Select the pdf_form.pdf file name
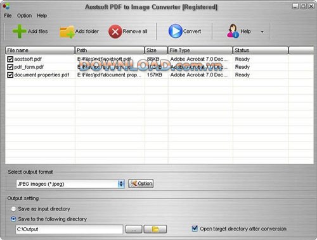This screenshot has width=317, height=240. pyautogui.click(x=29, y=67)
